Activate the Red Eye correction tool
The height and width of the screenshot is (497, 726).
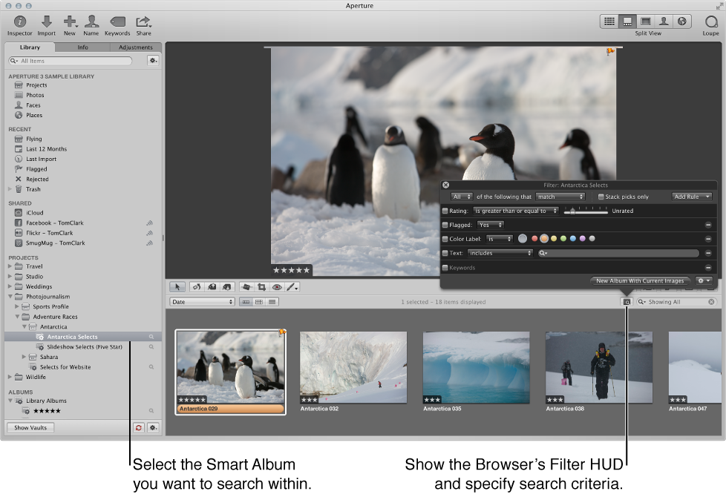coord(277,286)
